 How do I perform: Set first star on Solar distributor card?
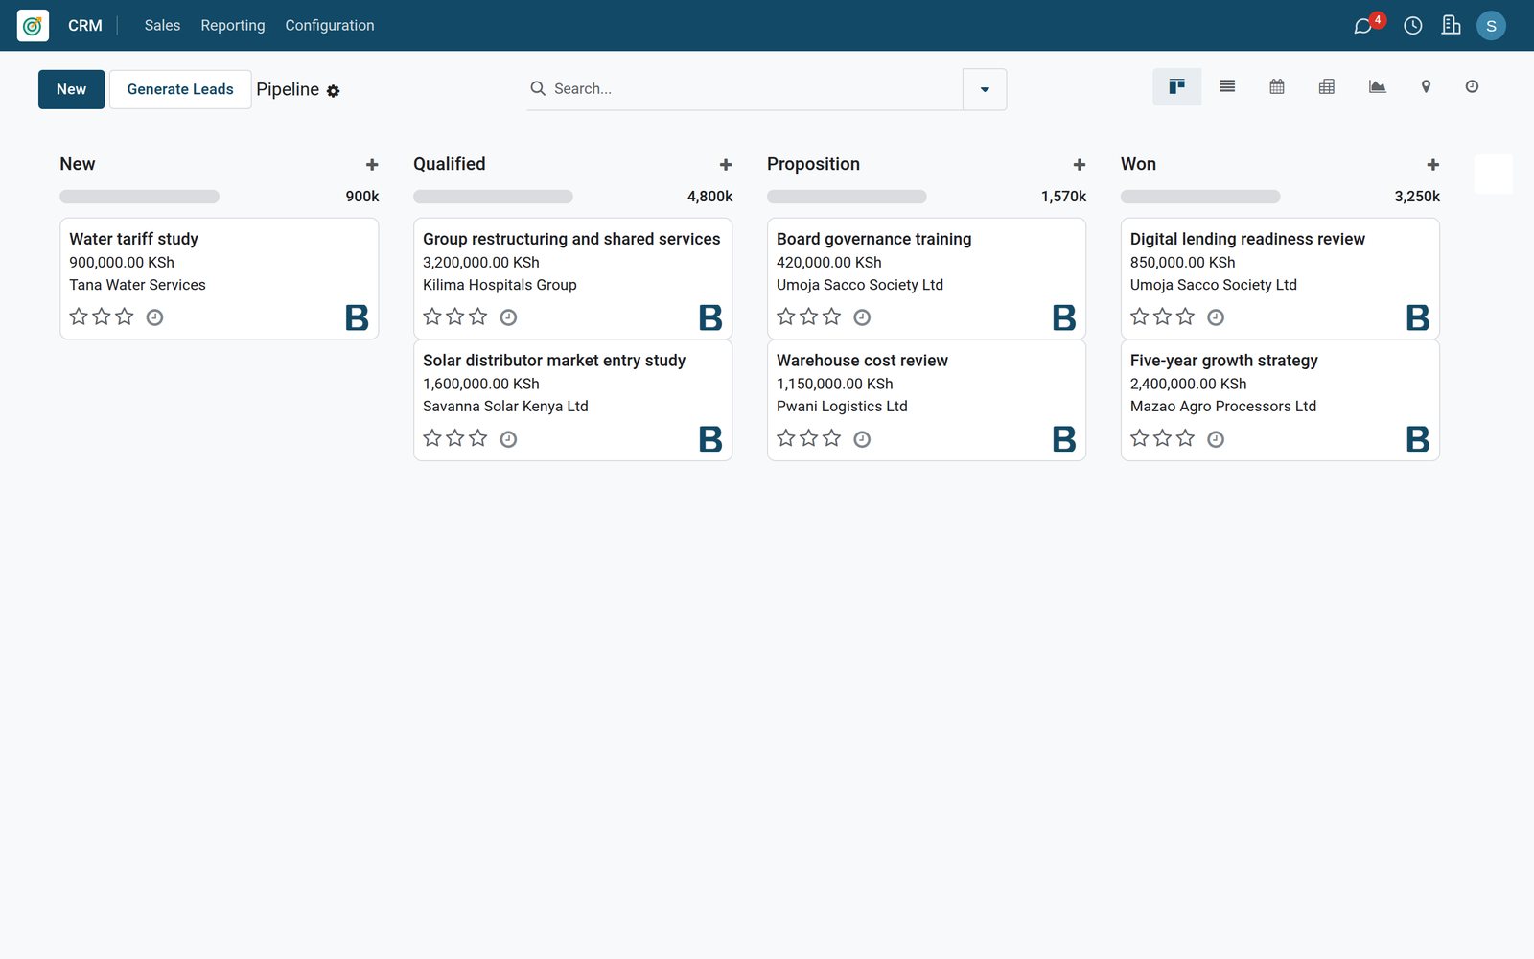432,438
